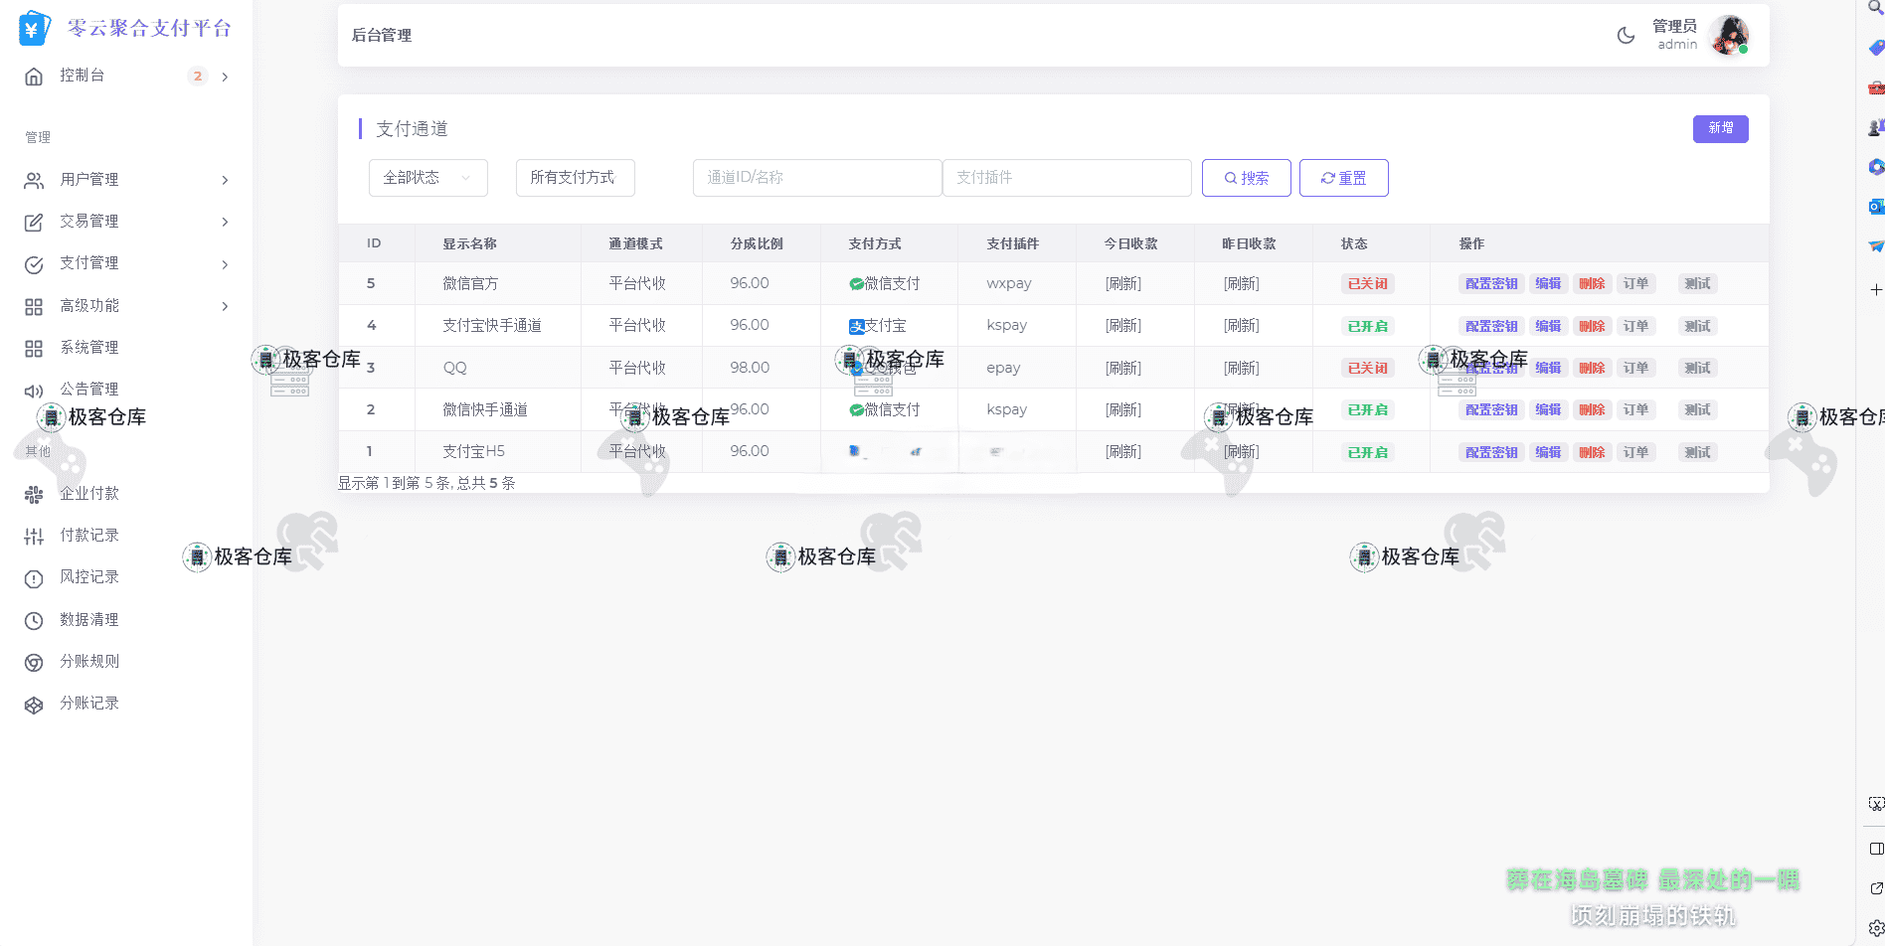This screenshot has height=946, width=1885.
Task: Open the 所有支付方式 dropdown
Action: 575,178
